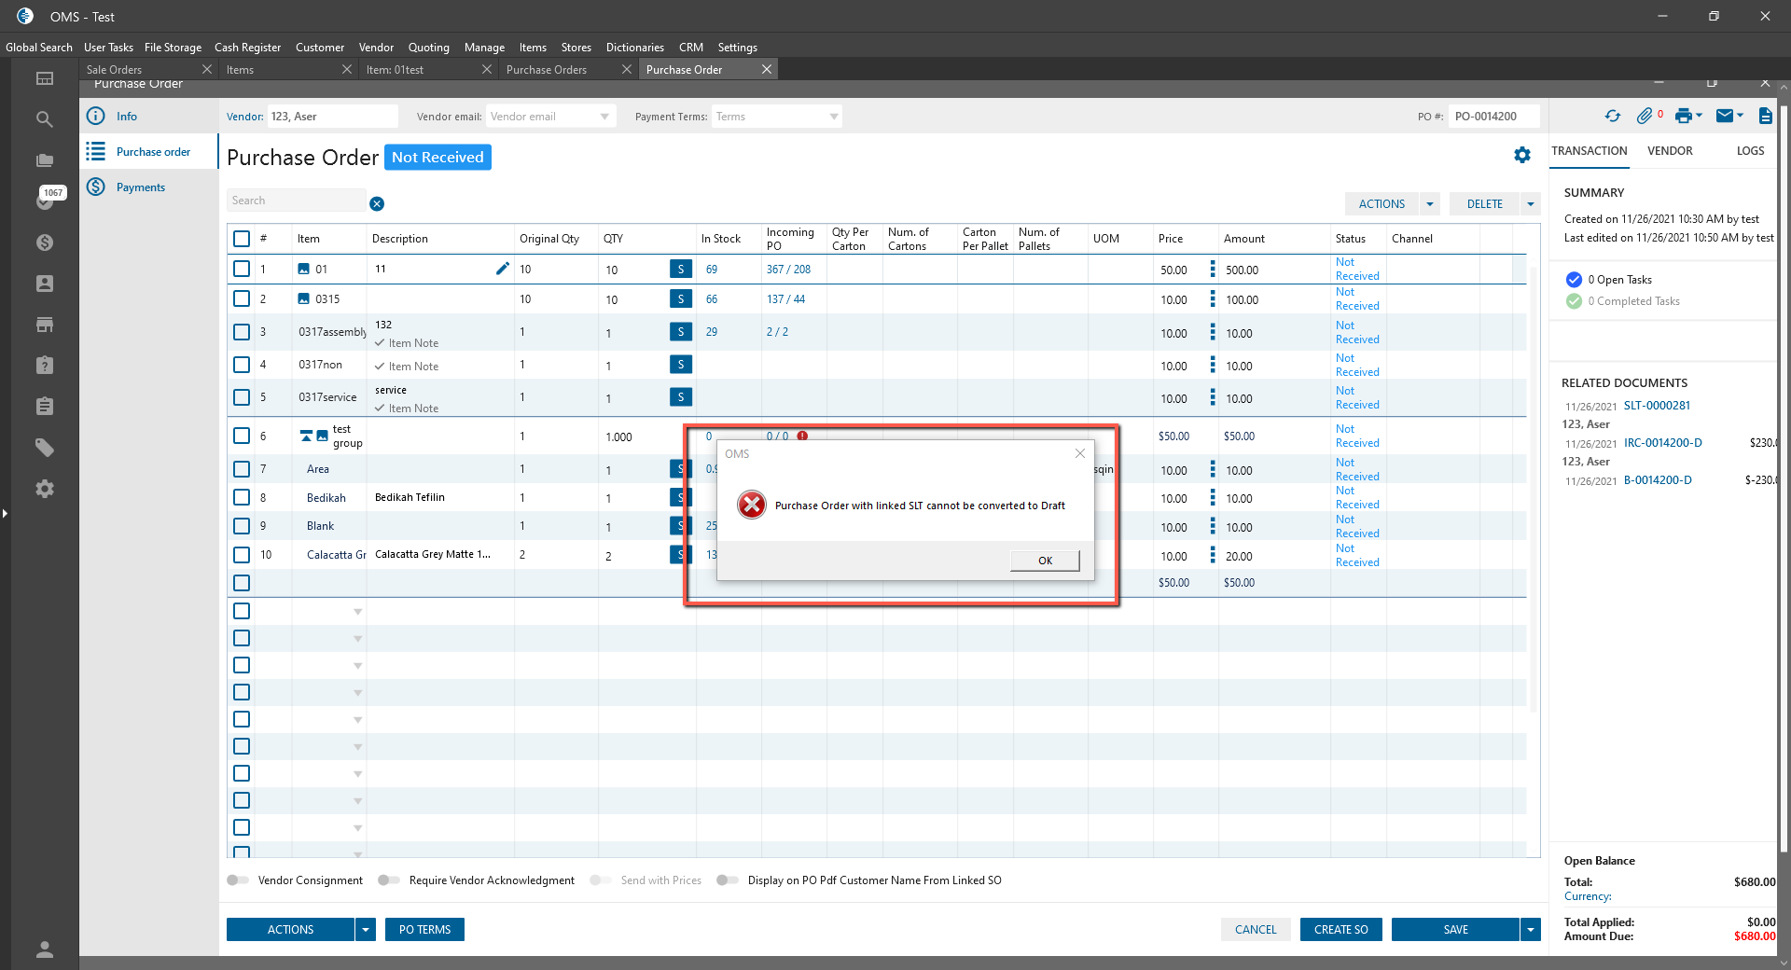Open the Dictionaries menu
This screenshot has height=970, width=1791.
tap(635, 48)
